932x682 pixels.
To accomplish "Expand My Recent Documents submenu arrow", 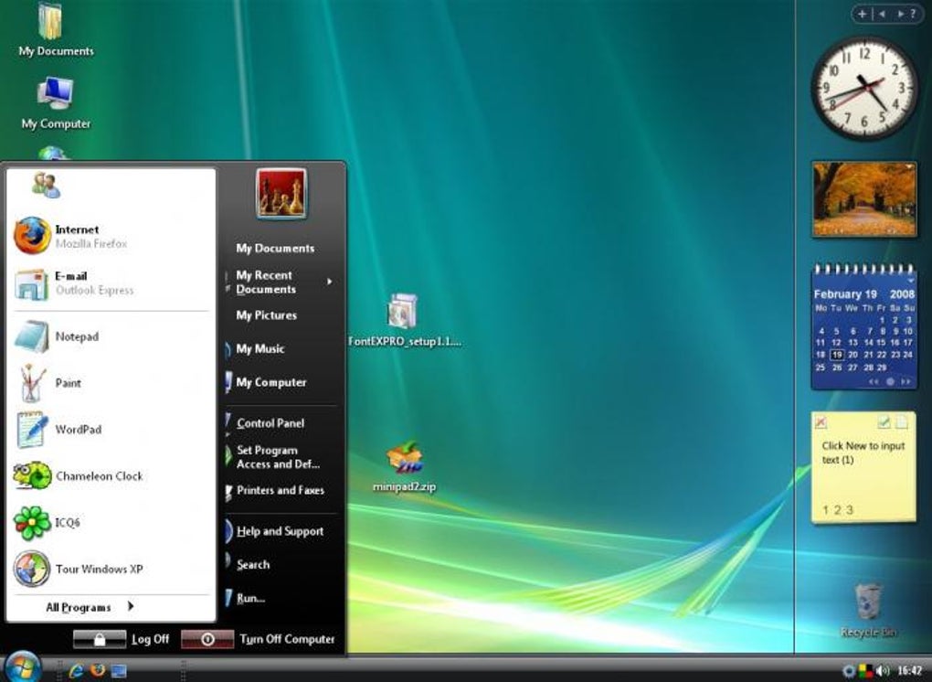I will [x=329, y=282].
